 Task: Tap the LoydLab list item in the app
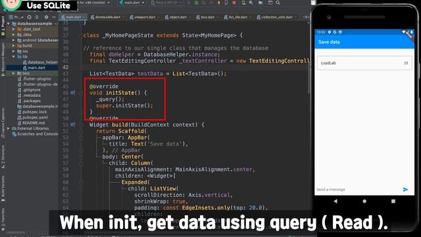click(x=364, y=63)
